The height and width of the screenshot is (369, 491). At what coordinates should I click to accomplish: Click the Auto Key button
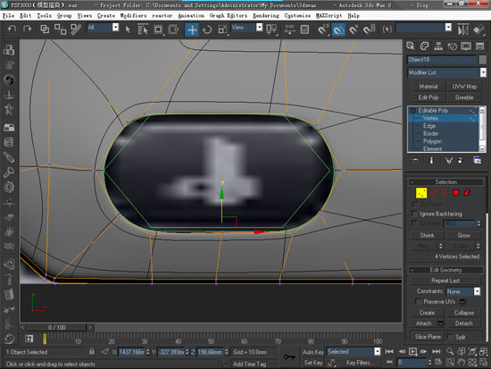[312, 352]
